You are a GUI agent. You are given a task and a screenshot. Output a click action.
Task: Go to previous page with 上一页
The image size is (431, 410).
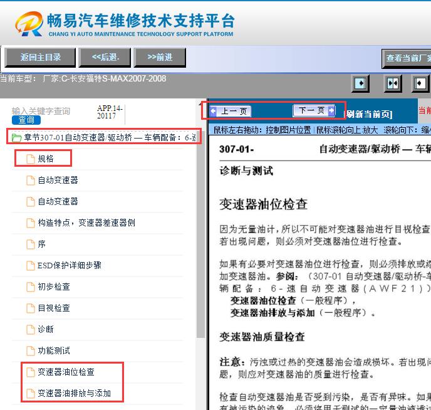click(231, 112)
